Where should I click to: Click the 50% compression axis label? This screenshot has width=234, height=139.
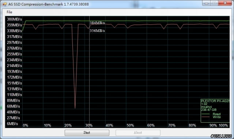(x=130, y=125)
